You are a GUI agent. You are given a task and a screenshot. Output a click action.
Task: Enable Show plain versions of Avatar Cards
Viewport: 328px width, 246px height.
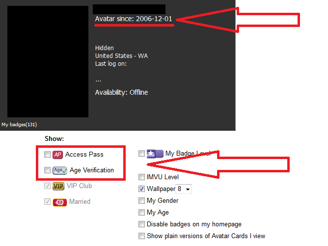pyautogui.click(x=141, y=236)
